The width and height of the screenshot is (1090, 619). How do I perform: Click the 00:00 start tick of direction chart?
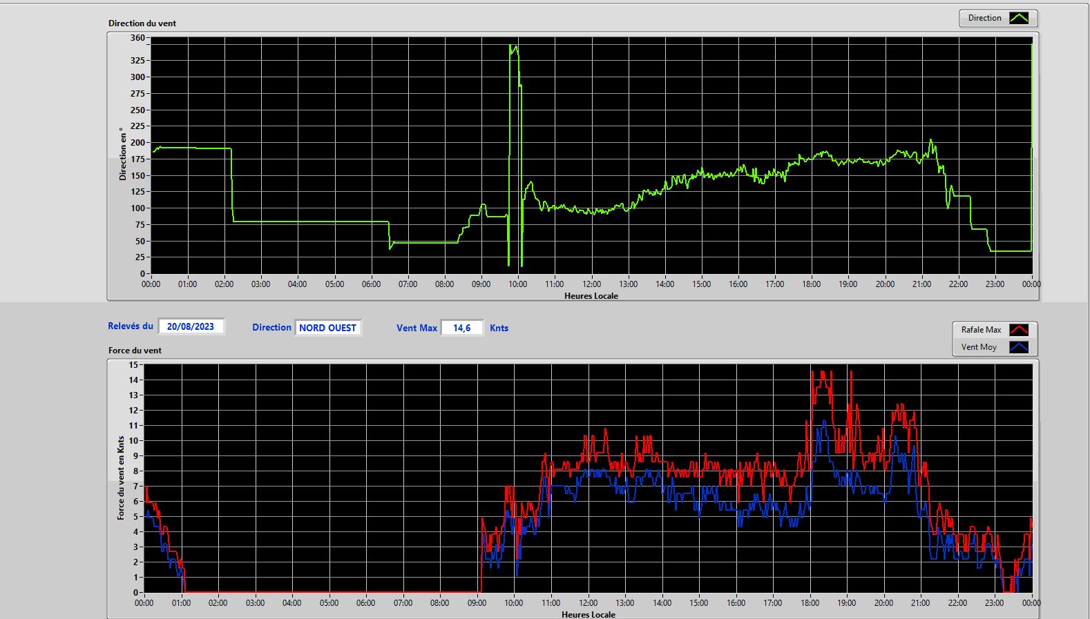click(151, 284)
